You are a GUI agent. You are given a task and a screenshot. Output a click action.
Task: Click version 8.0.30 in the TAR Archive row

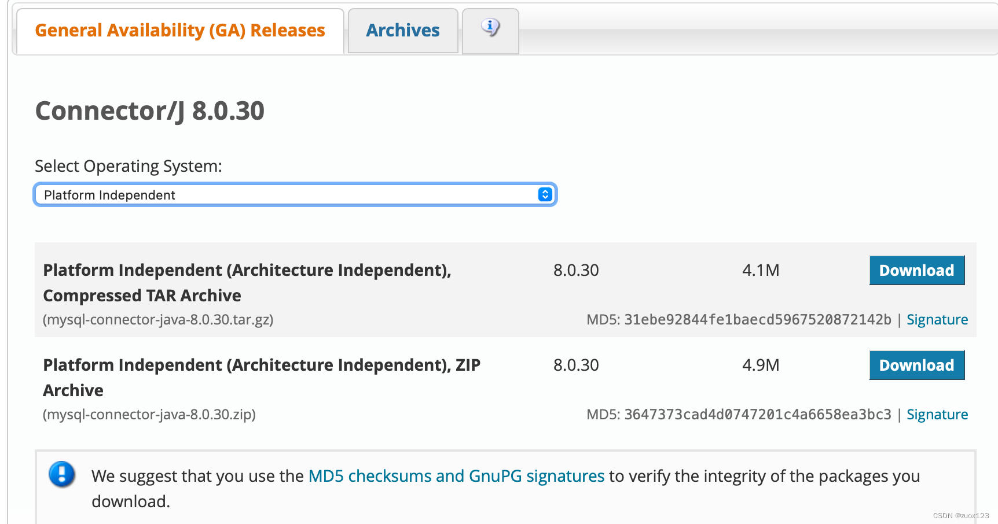pyautogui.click(x=576, y=270)
